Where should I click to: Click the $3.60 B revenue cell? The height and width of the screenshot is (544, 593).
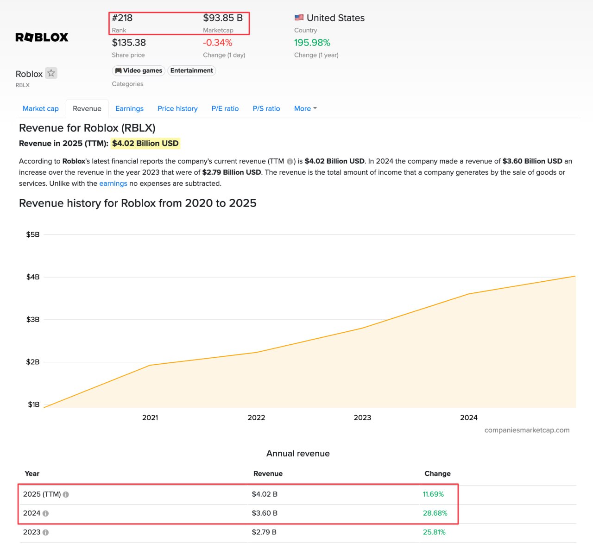pyautogui.click(x=265, y=513)
